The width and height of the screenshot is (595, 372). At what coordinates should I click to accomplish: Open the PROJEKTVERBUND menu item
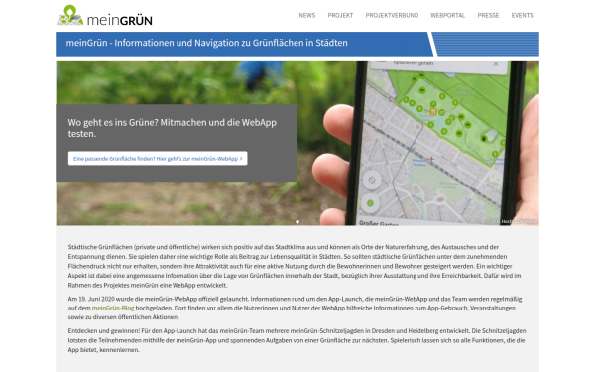(392, 15)
